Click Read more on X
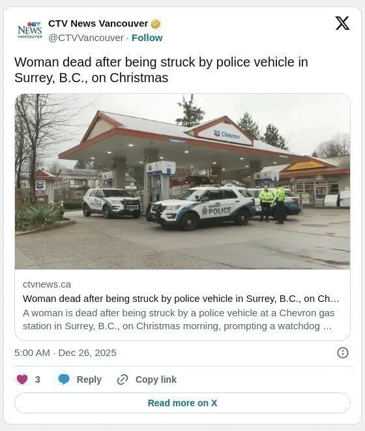The height and width of the screenshot is (431, 365). pos(182,403)
